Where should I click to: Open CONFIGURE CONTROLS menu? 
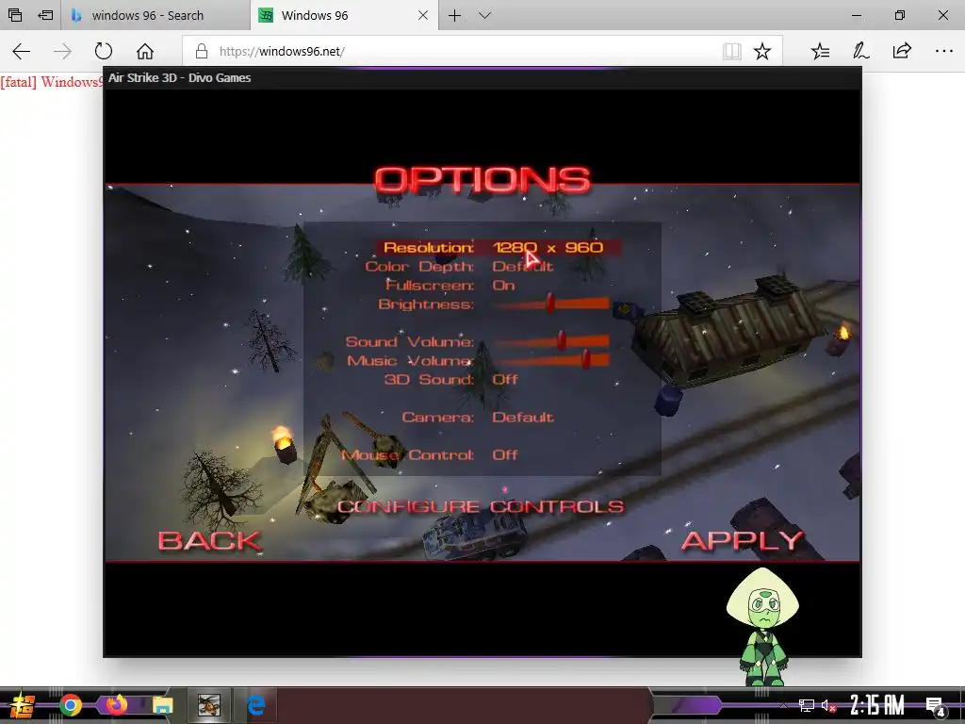[x=481, y=506]
